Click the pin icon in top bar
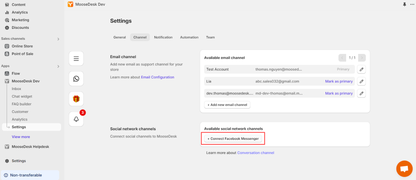The image size is (416, 180). (x=404, y=4)
